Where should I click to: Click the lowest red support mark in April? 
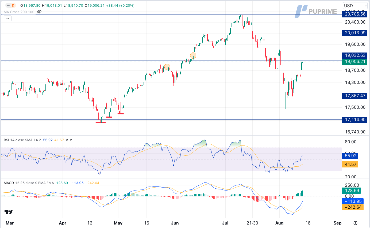pos(101,122)
